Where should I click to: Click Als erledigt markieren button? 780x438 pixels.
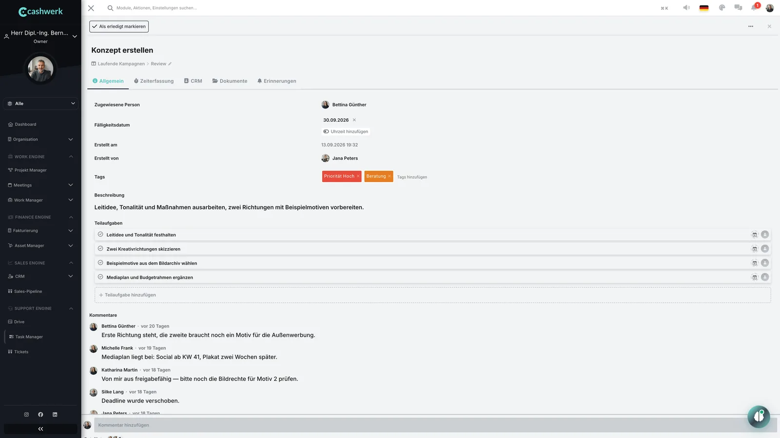pos(119,26)
